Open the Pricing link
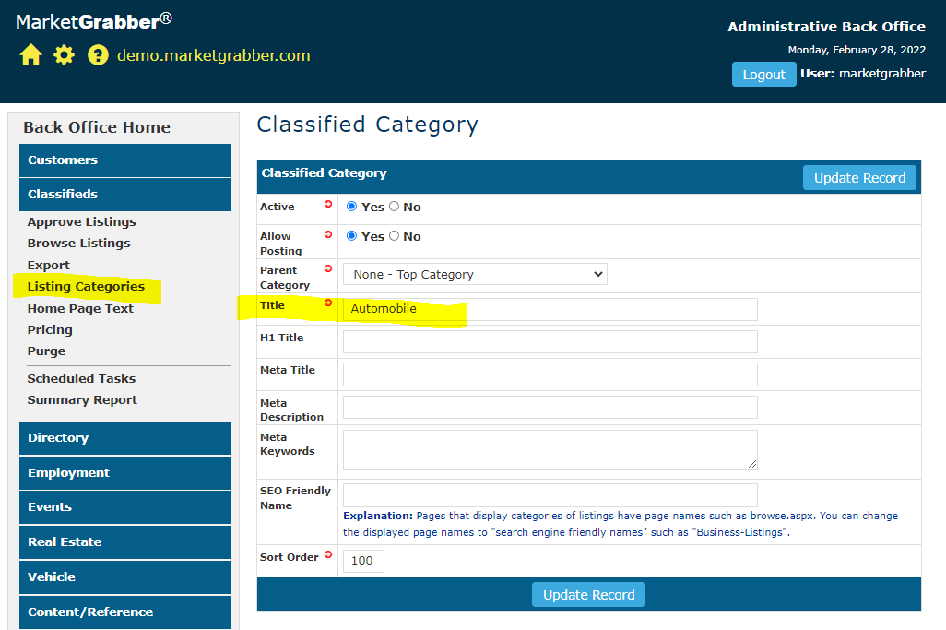This screenshot has height=630, width=946. tap(50, 329)
